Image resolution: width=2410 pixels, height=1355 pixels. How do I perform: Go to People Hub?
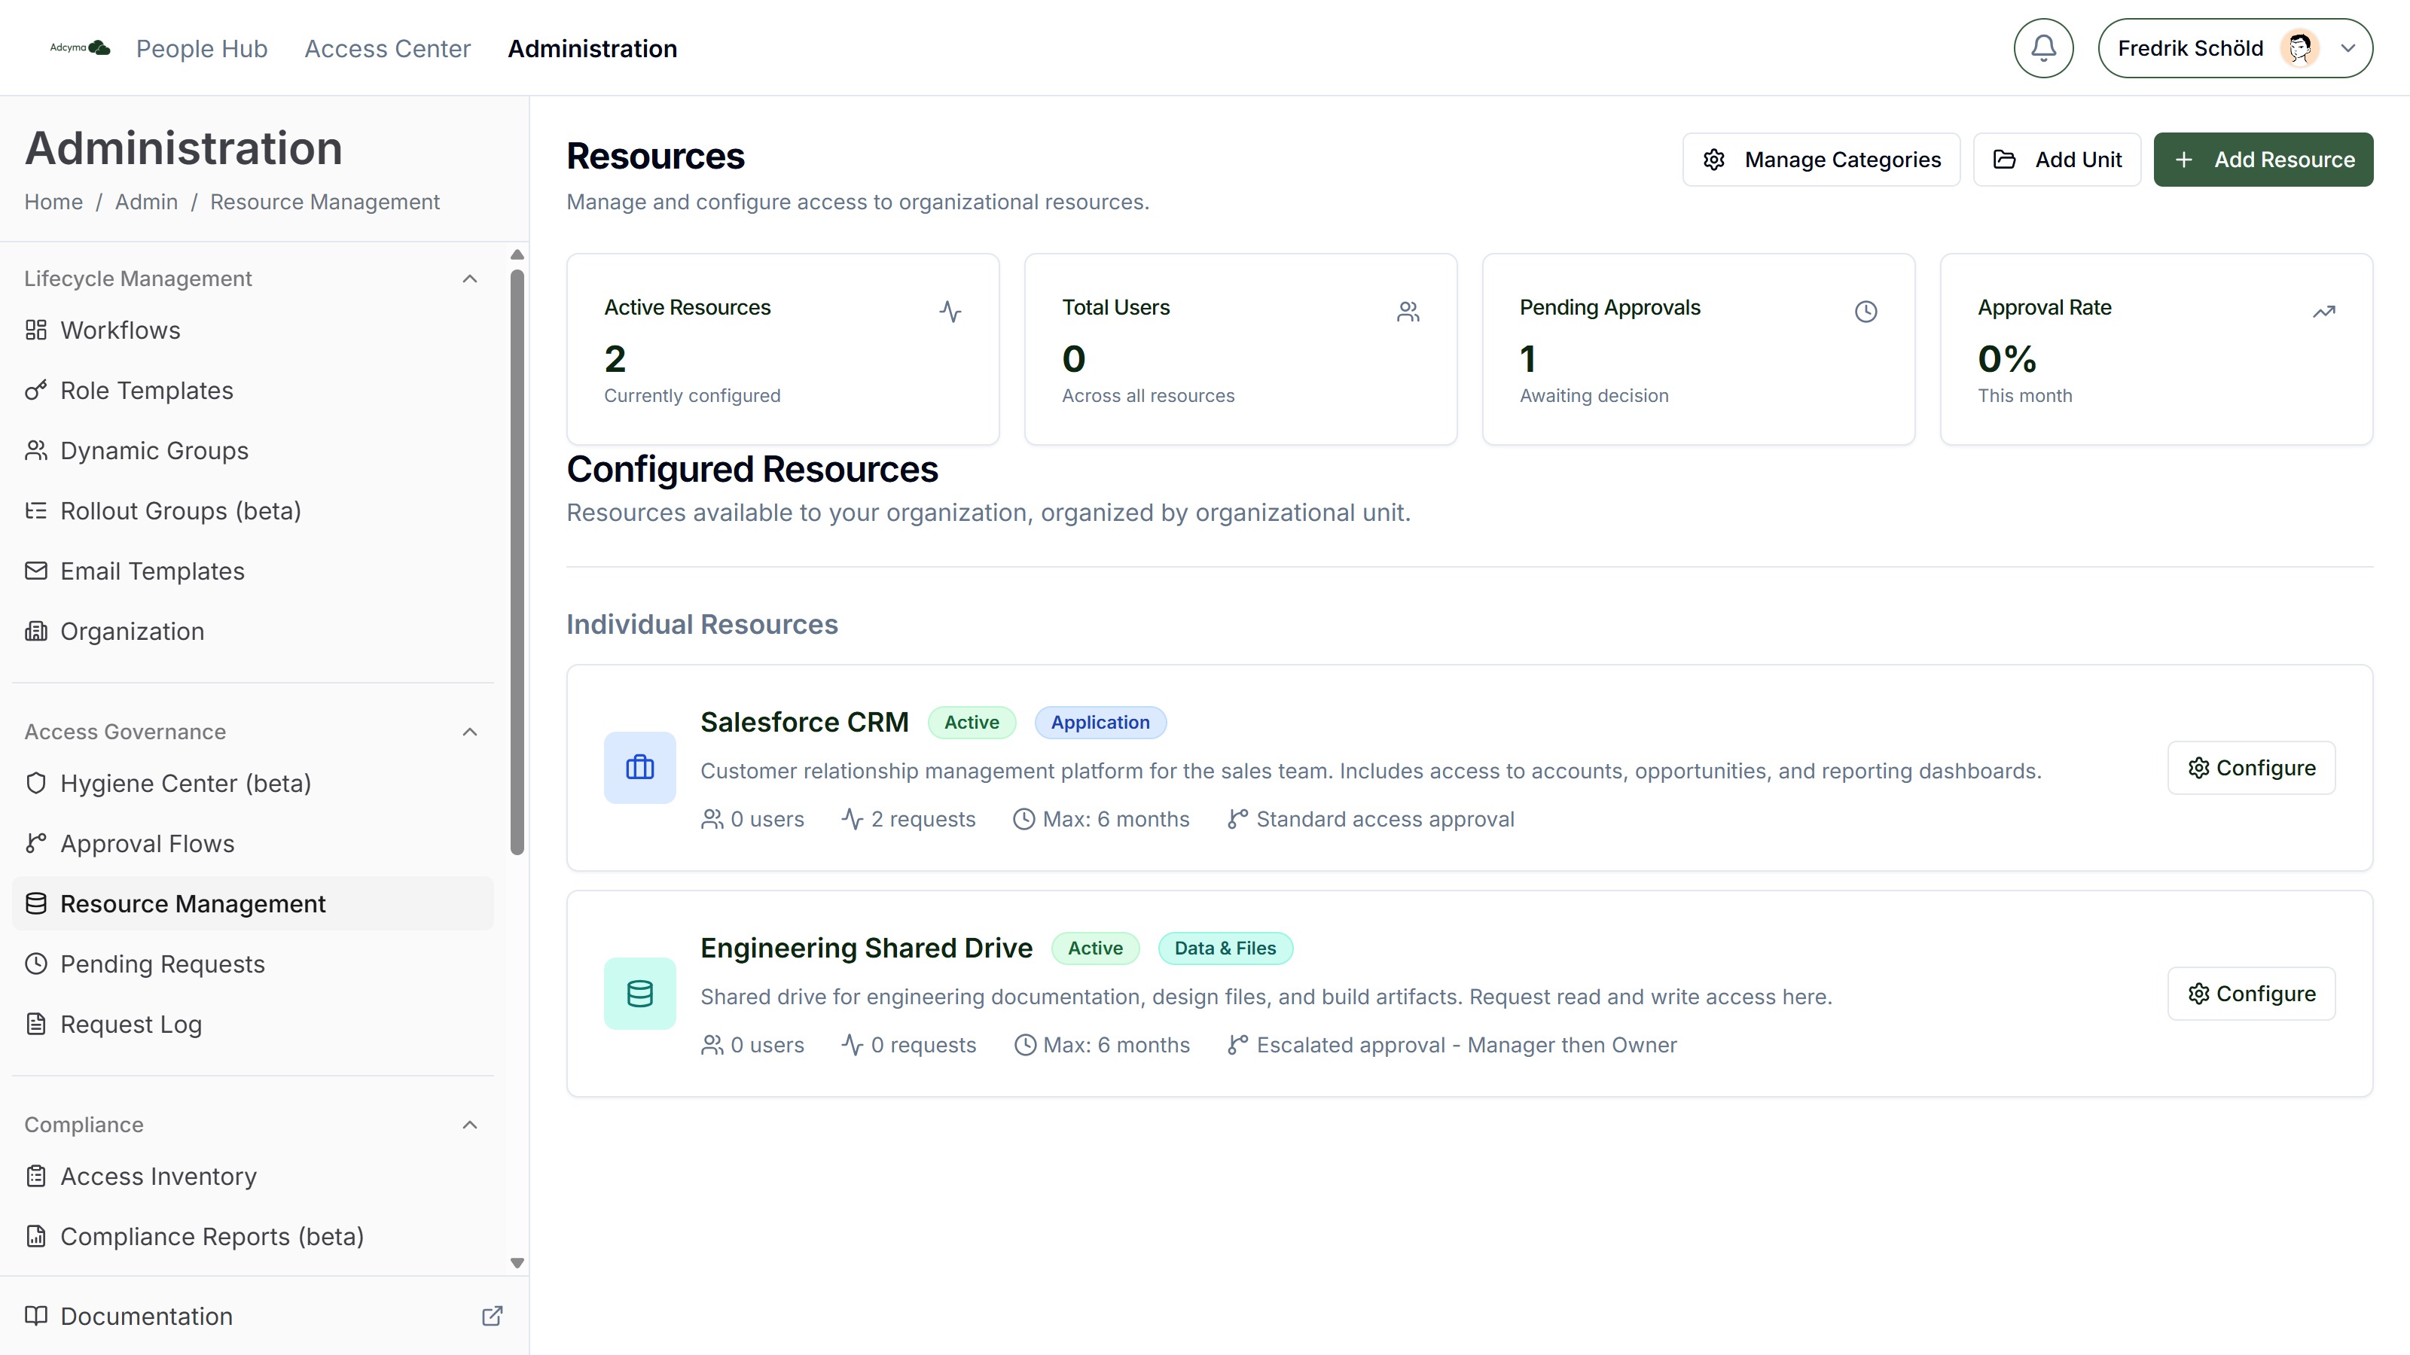click(x=202, y=49)
